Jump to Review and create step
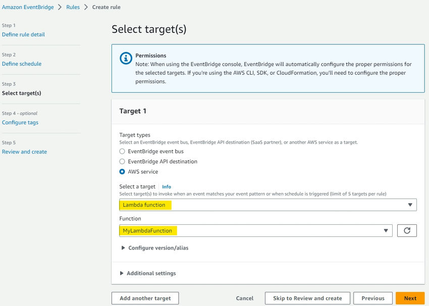Viewport: 429px width, 306px height. click(x=24, y=152)
